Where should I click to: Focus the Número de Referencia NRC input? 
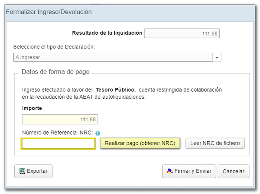tap(58, 143)
